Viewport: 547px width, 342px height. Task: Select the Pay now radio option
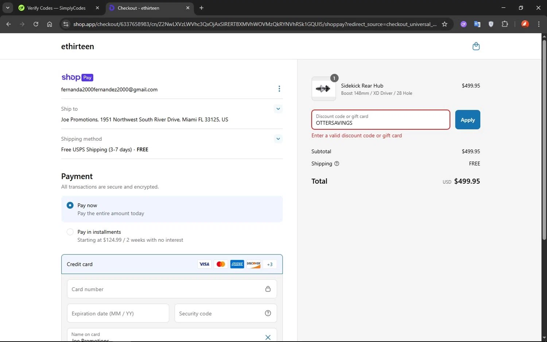click(x=70, y=206)
